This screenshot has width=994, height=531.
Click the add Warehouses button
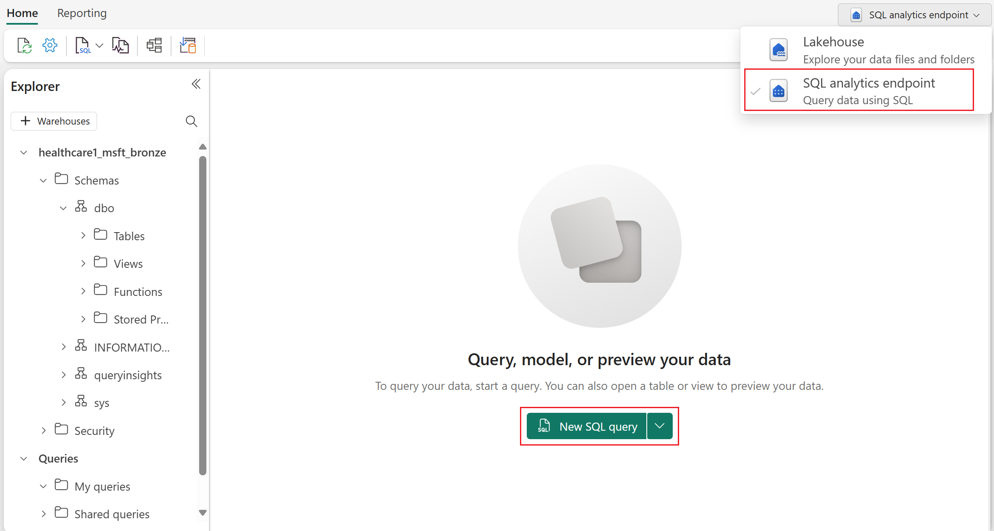[54, 121]
